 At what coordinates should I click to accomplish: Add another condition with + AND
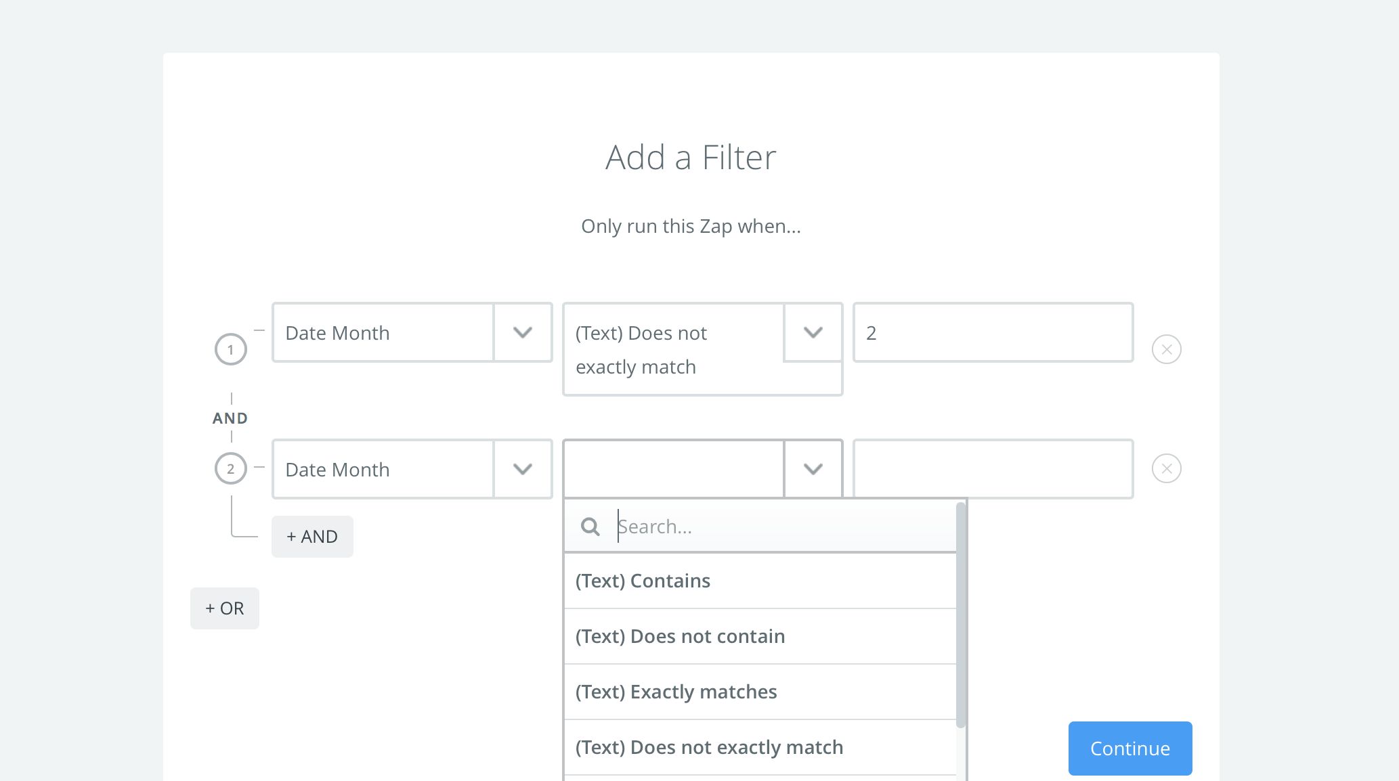(312, 537)
